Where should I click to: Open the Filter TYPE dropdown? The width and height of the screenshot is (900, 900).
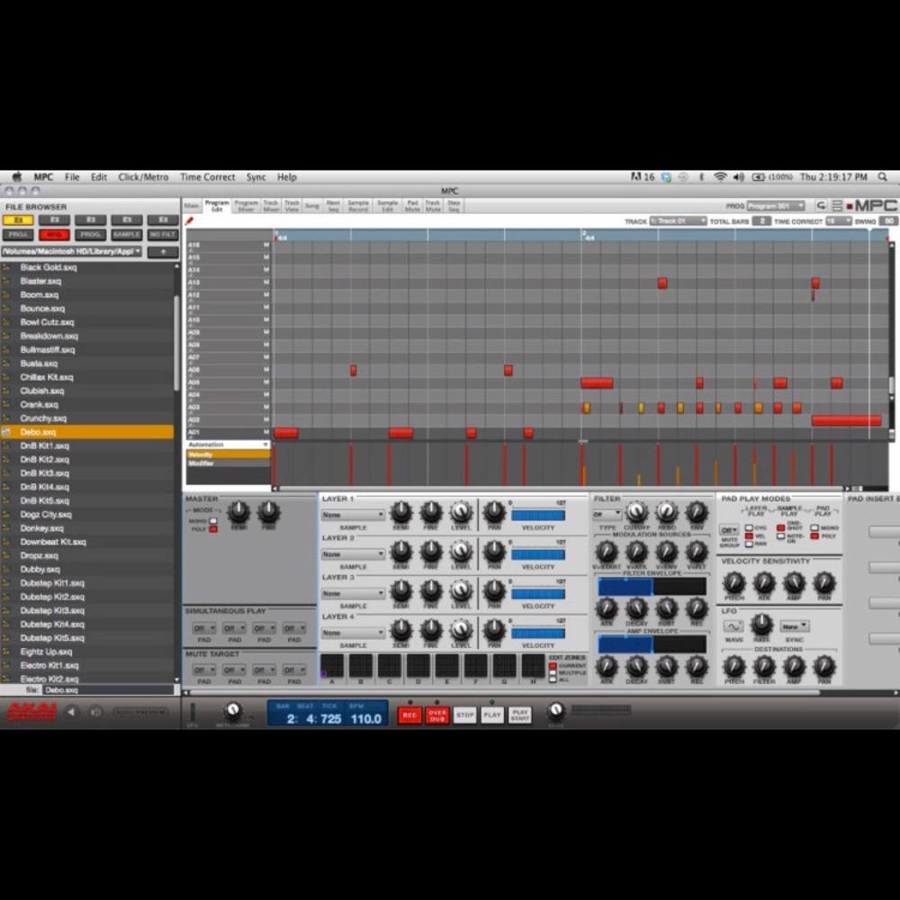(x=607, y=514)
